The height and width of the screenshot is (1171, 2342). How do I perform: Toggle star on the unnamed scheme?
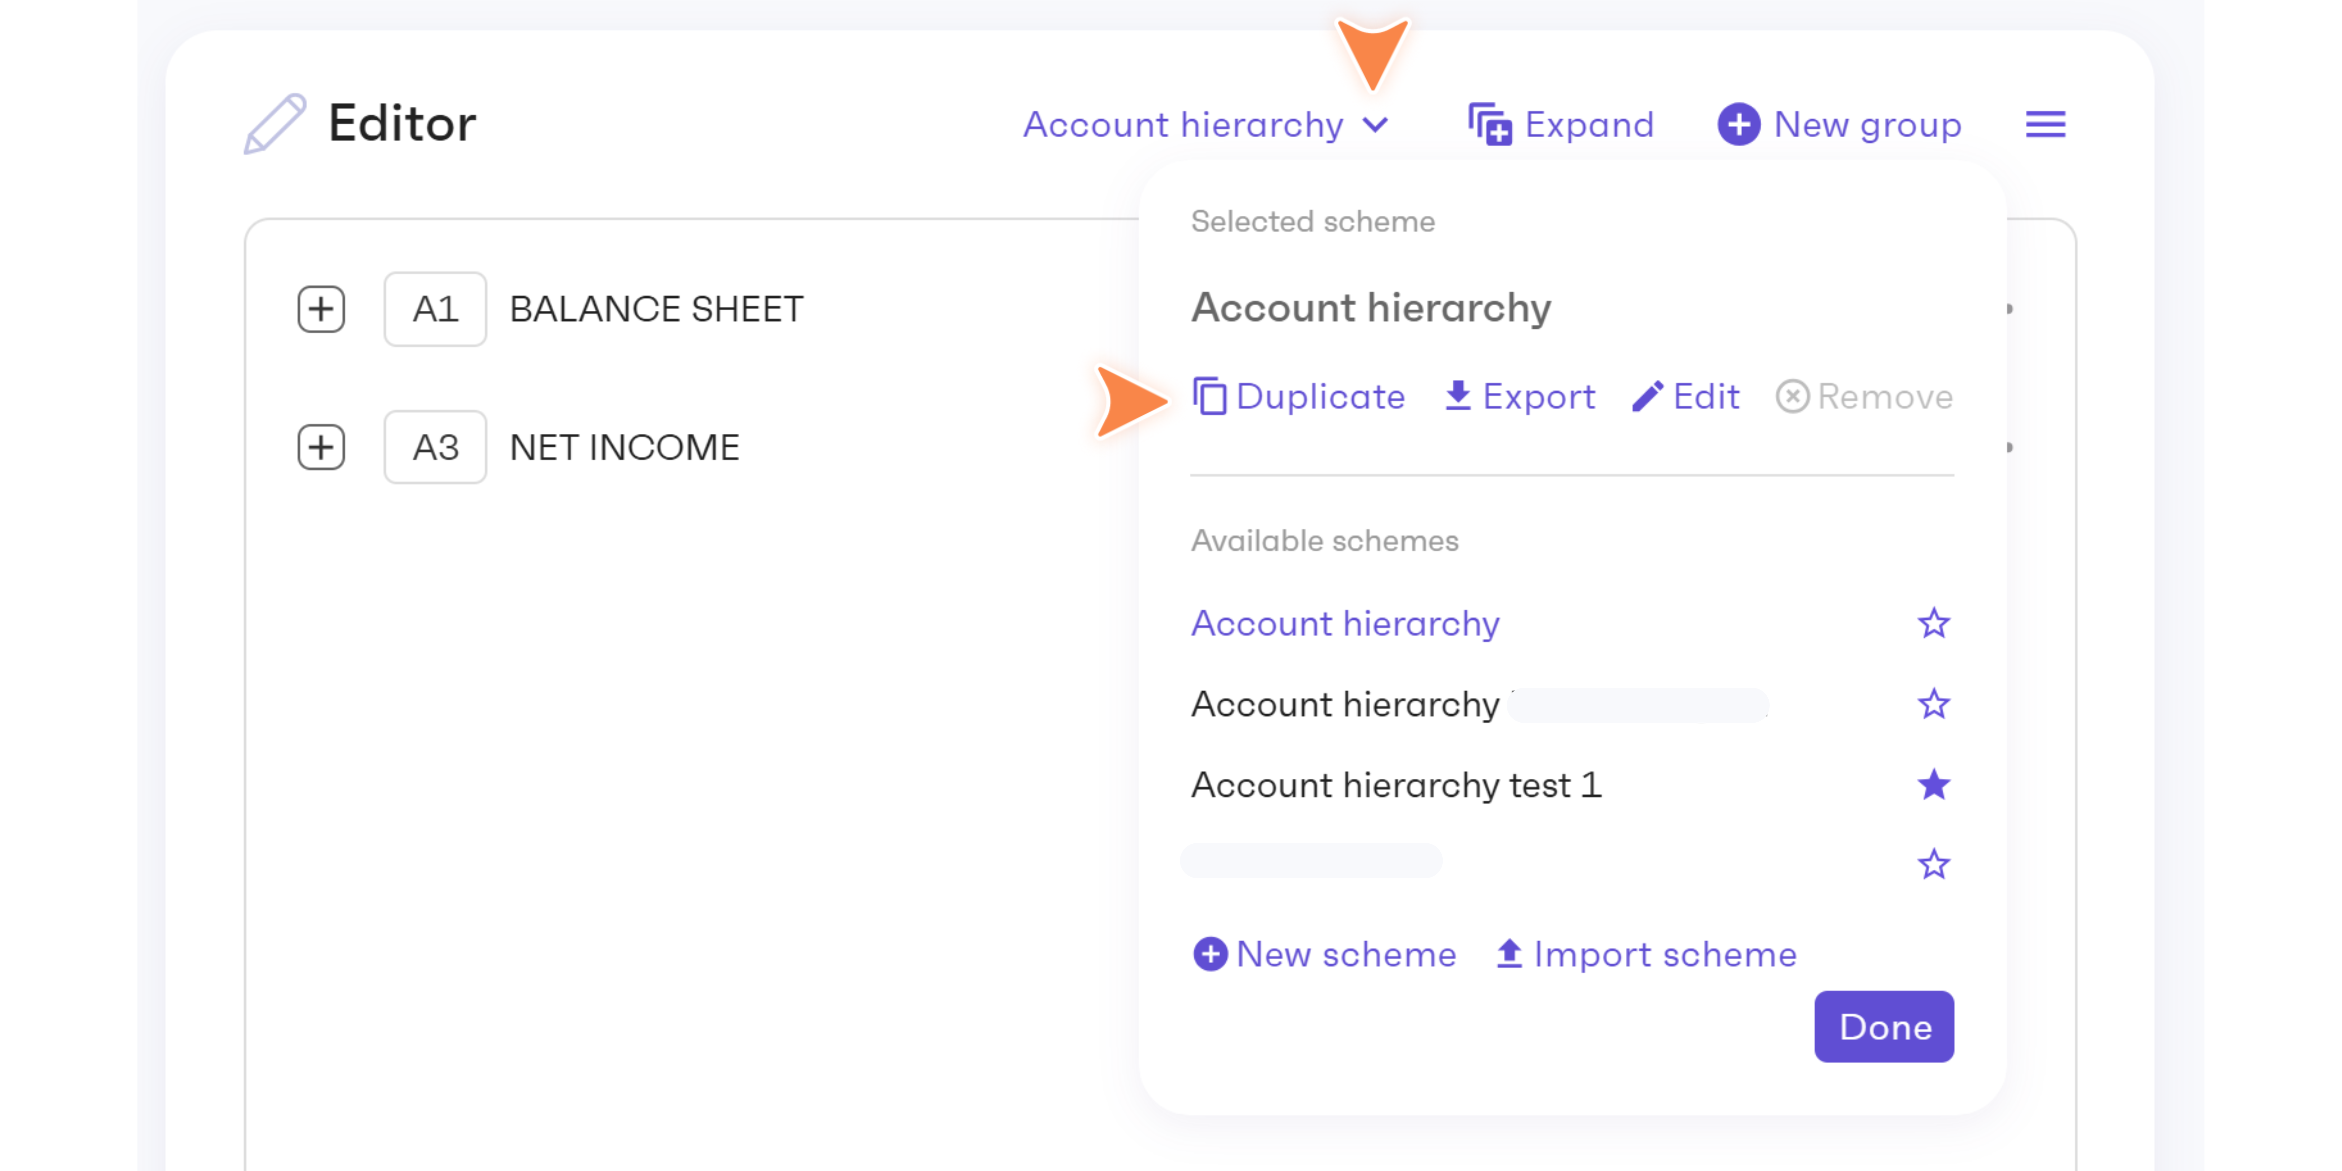tap(1934, 865)
